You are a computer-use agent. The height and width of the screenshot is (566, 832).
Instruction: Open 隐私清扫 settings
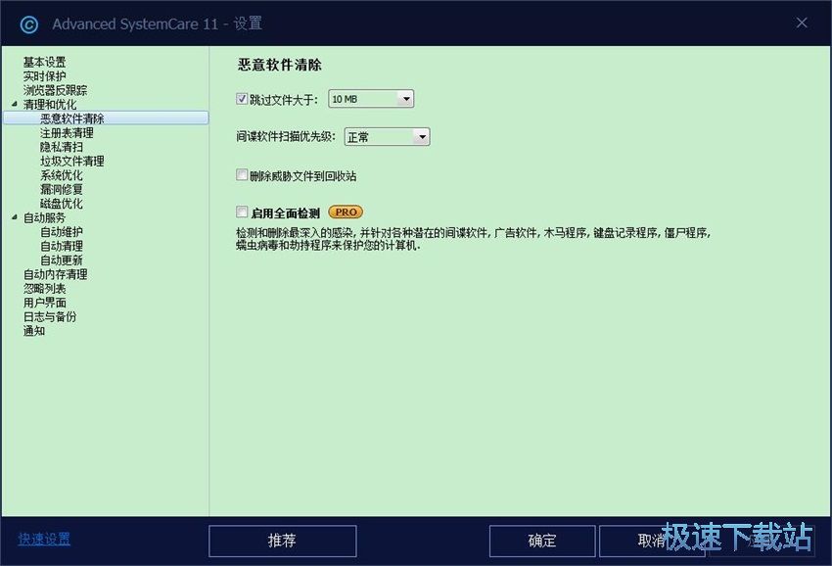[61, 147]
